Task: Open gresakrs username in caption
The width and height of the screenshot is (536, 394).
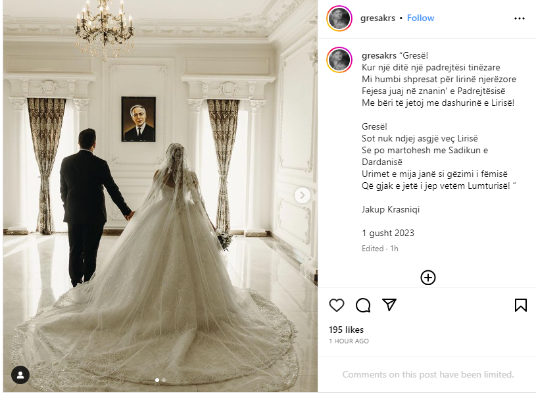Action: coord(379,55)
